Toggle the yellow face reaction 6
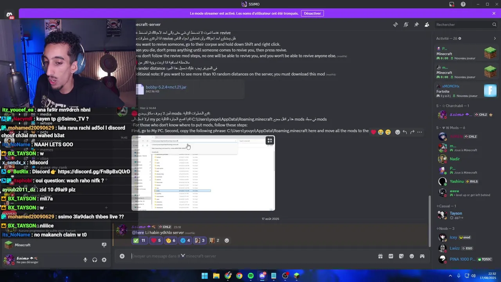This screenshot has height=282, width=501. (x=171, y=240)
